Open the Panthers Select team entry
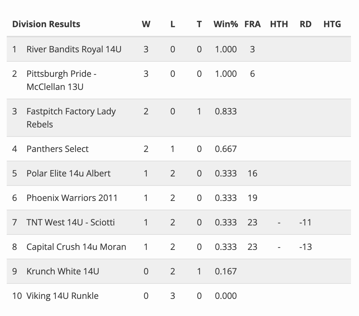The width and height of the screenshot is (359, 316). click(x=57, y=149)
